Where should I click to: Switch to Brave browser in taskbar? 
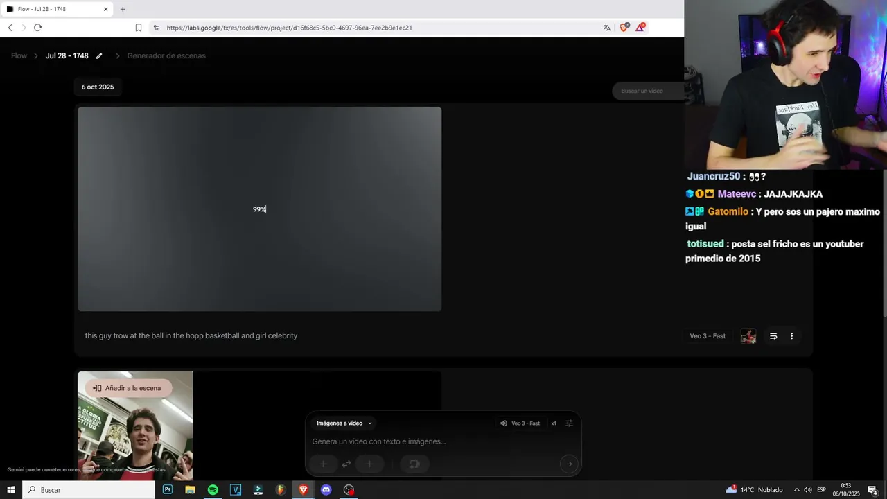pos(304,490)
